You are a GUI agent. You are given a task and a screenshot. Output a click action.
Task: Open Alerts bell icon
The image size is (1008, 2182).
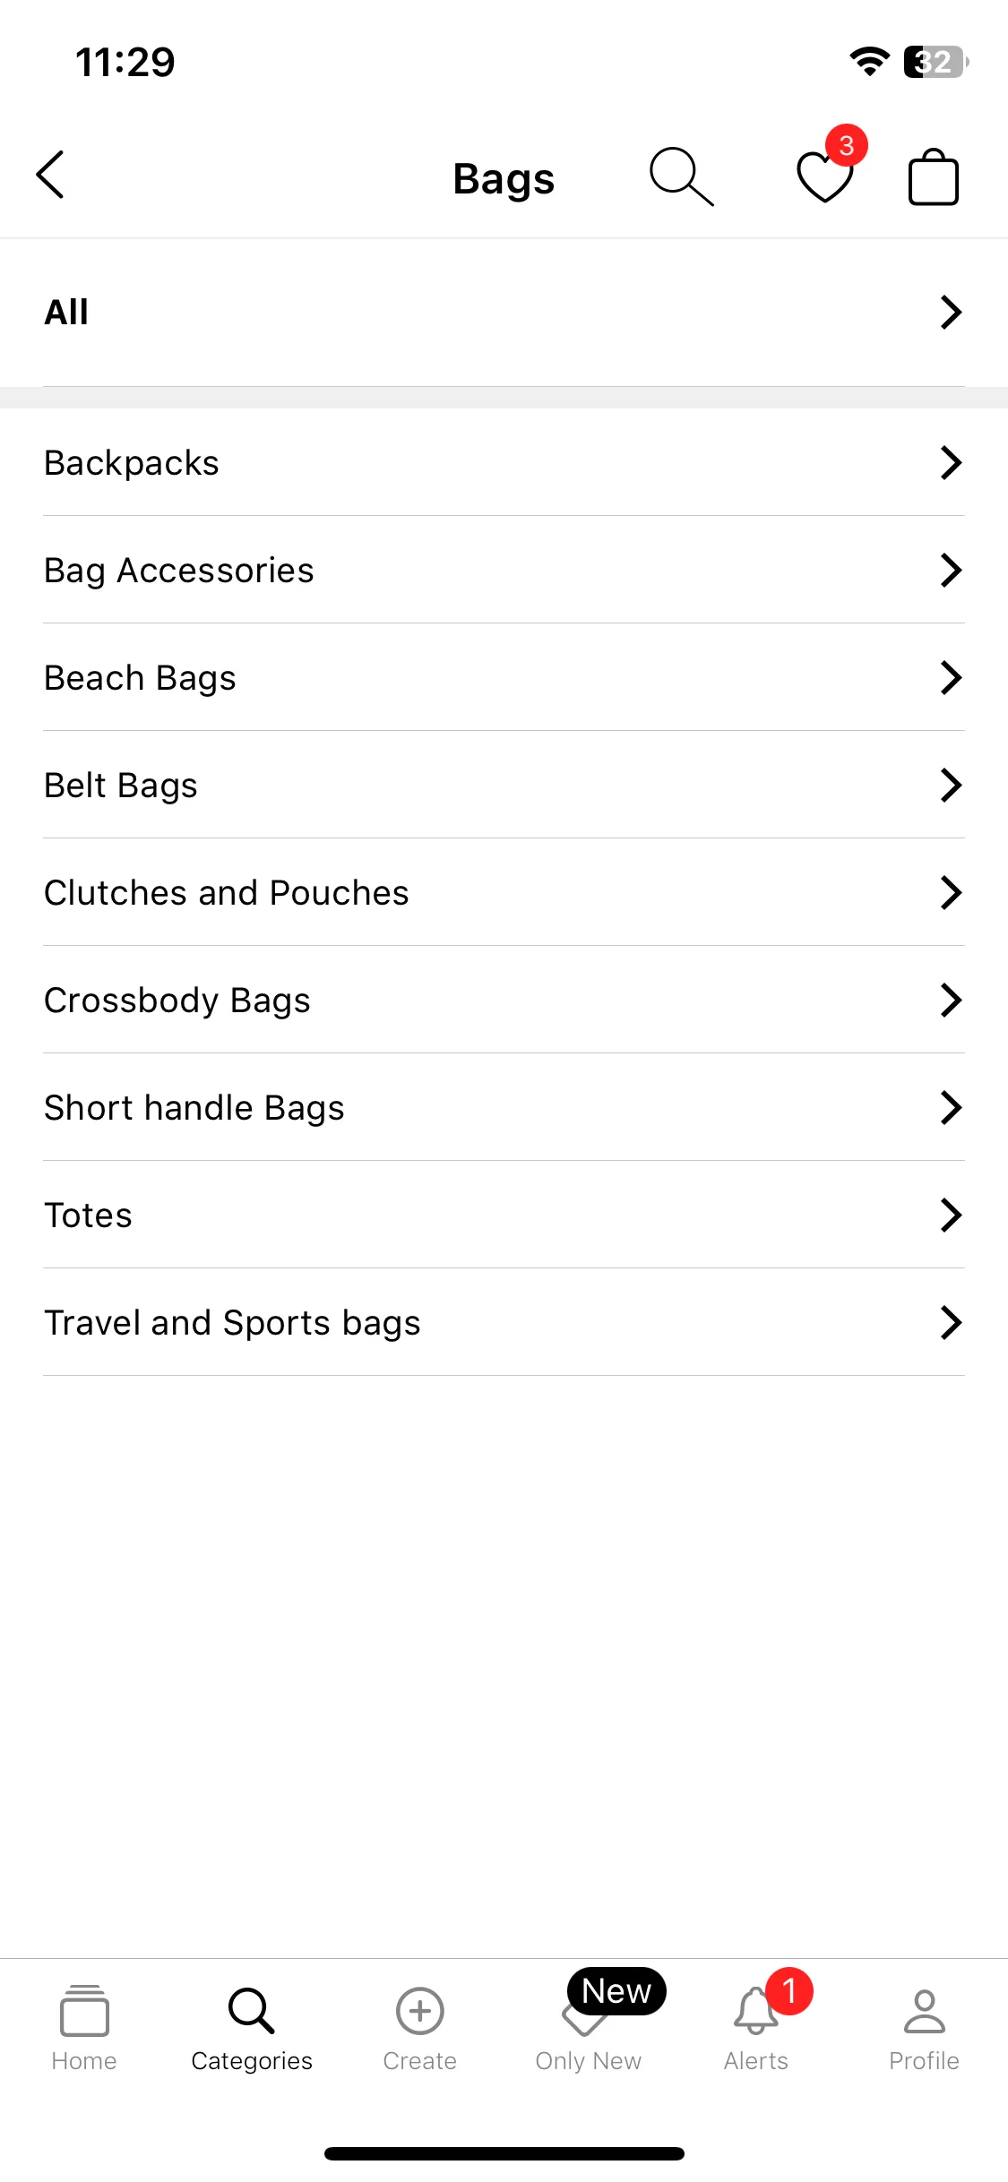[756, 2011]
